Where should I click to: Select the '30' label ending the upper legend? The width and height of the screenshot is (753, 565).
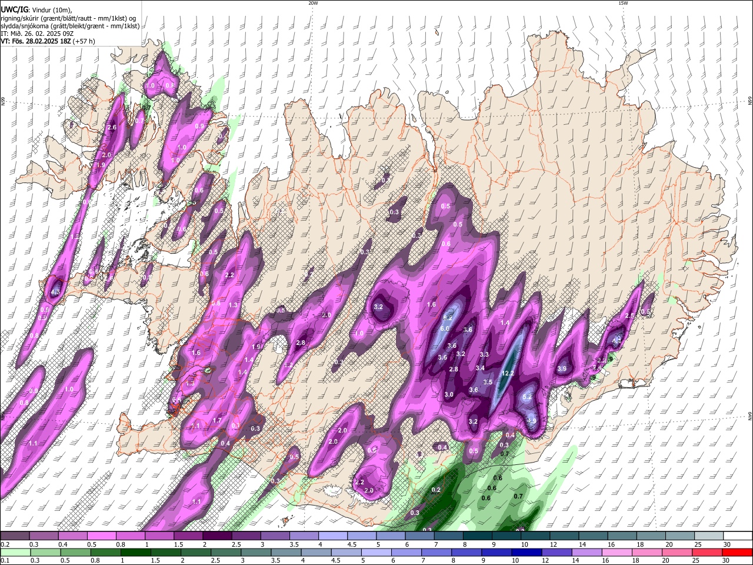[727, 544]
